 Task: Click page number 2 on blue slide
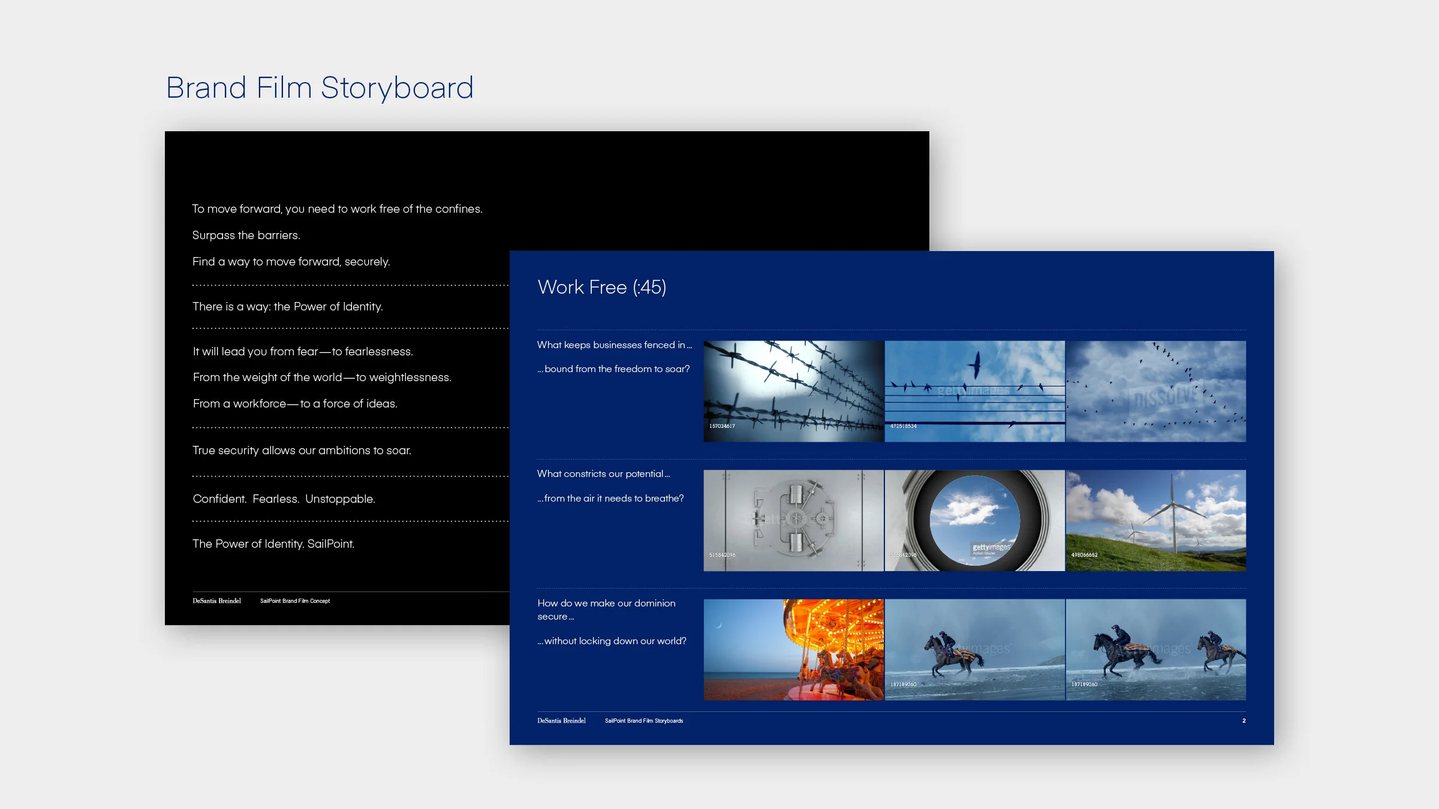(1244, 720)
